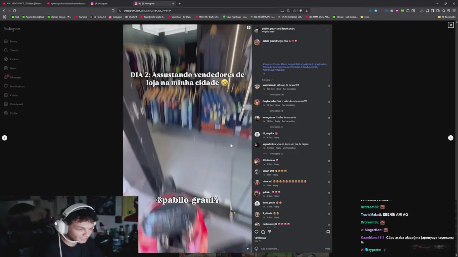The height and width of the screenshot is (257, 458).
Task: Toggle the reel's mute speaker icon
Action: tap(247, 249)
